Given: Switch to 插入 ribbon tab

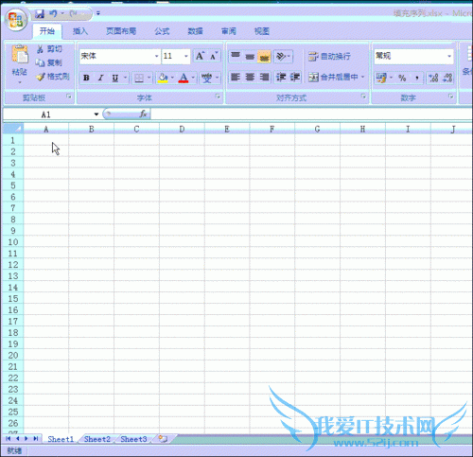Looking at the screenshot, I should coord(80,31).
